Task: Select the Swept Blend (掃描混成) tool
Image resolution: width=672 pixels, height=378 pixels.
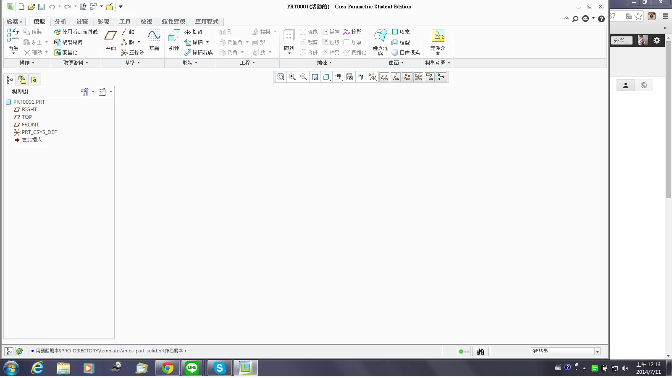Action: 199,52
